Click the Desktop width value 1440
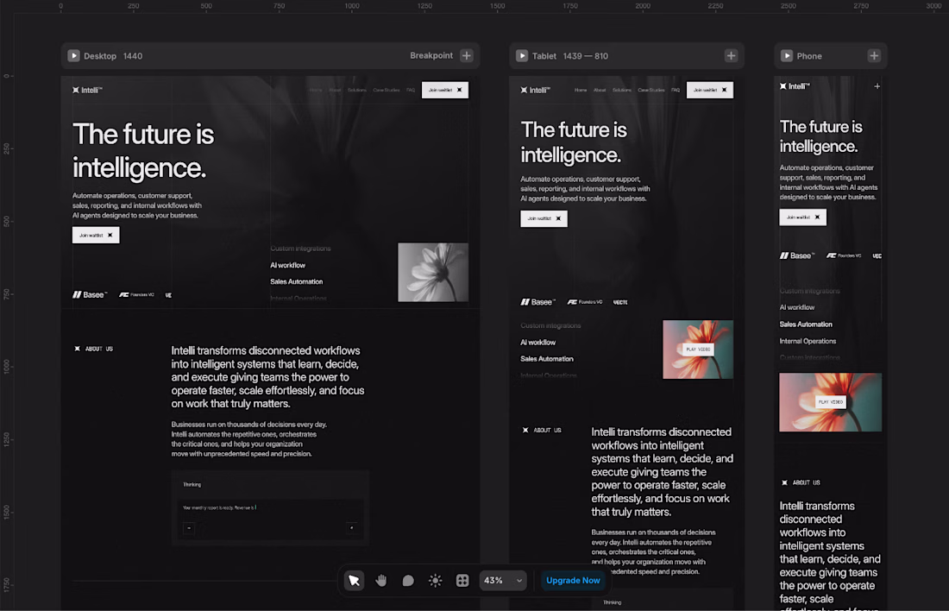 coord(133,56)
